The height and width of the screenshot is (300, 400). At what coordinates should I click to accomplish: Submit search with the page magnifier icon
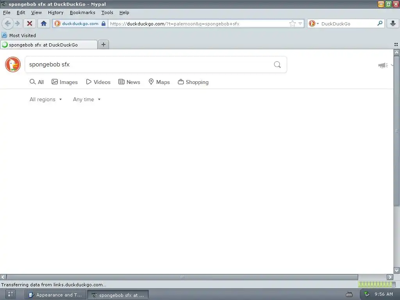(277, 64)
